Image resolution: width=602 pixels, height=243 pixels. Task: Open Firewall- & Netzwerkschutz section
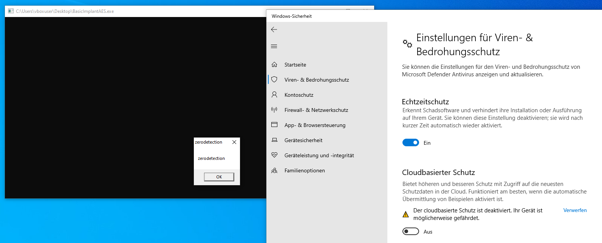click(x=327, y=110)
